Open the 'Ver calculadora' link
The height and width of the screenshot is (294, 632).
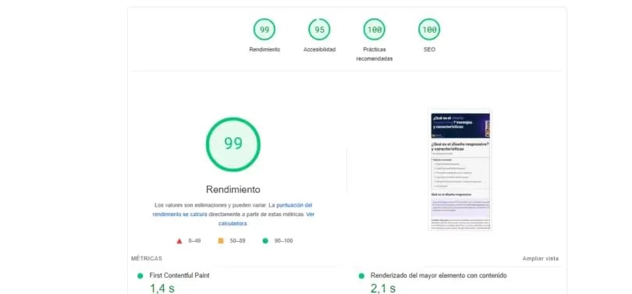(266, 218)
